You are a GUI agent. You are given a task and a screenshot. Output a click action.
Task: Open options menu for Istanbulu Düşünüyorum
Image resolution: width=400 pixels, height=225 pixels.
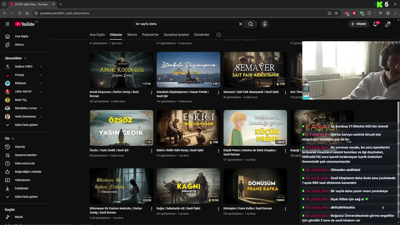218,92
